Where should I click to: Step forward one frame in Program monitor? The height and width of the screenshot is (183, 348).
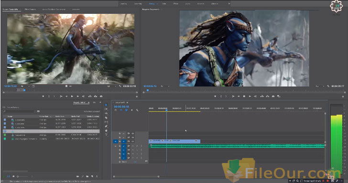tap(250, 96)
